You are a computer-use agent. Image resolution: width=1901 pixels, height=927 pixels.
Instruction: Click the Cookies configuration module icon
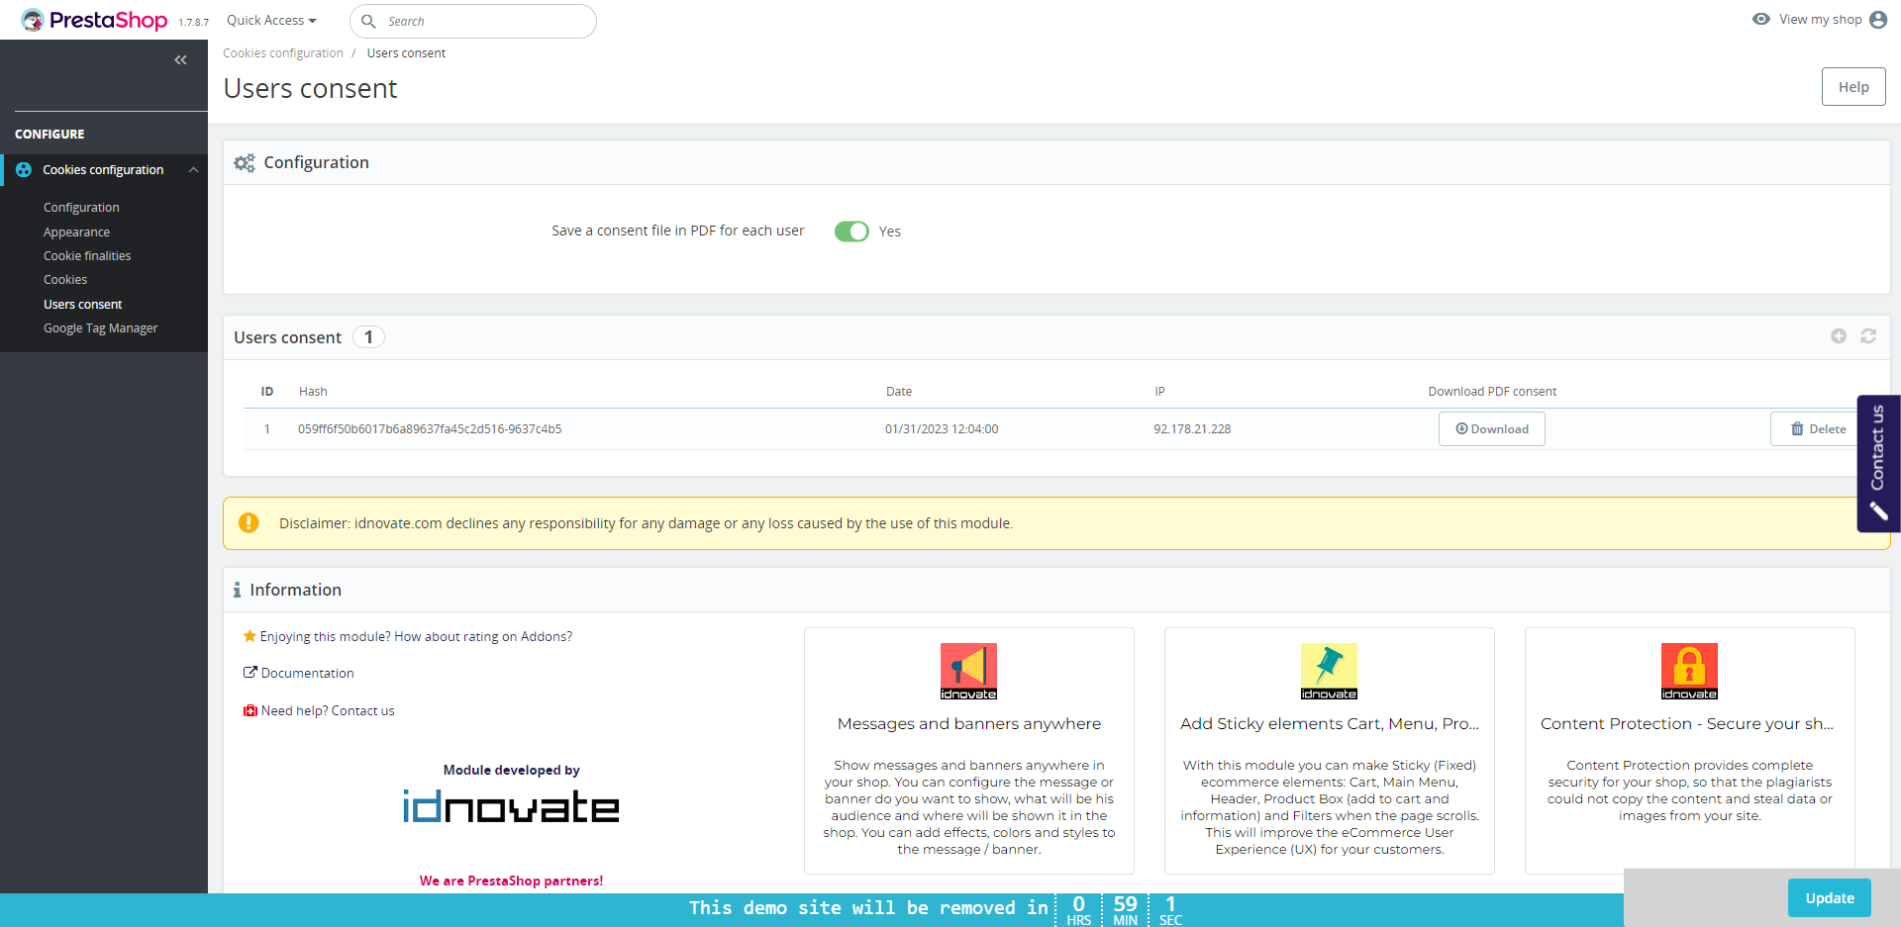point(24,170)
